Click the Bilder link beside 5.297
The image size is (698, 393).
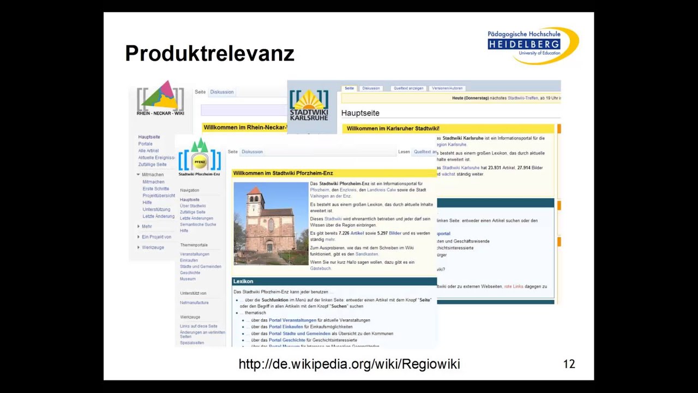pyautogui.click(x=395, y=233)
